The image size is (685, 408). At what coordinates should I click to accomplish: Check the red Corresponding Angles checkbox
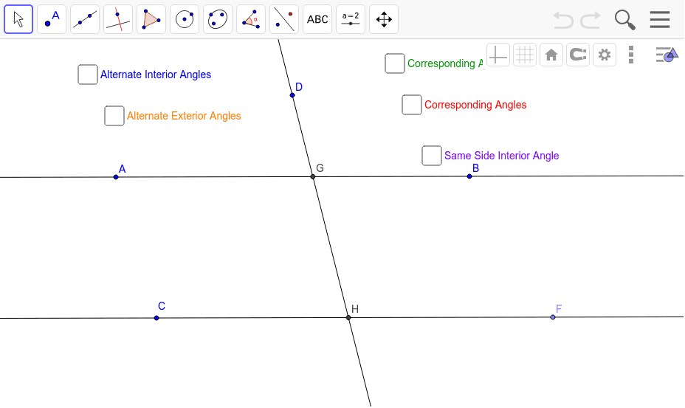click(412, 105)
